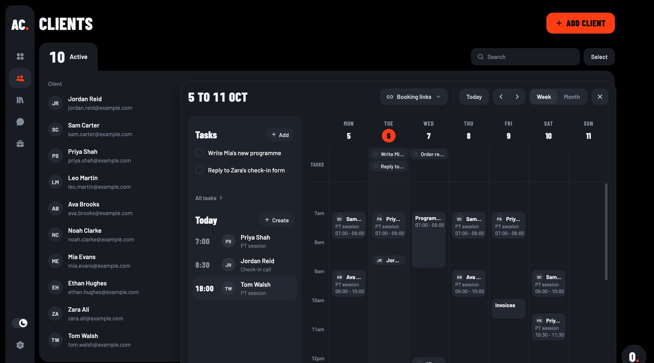Open the library books icon in sidebar
The height and width of the screenshot is (363, 654).
click(20, 100)
